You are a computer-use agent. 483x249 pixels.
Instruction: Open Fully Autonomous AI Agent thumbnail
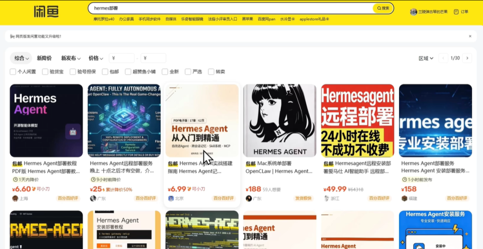pyautogui.click(x=124, y=121)
